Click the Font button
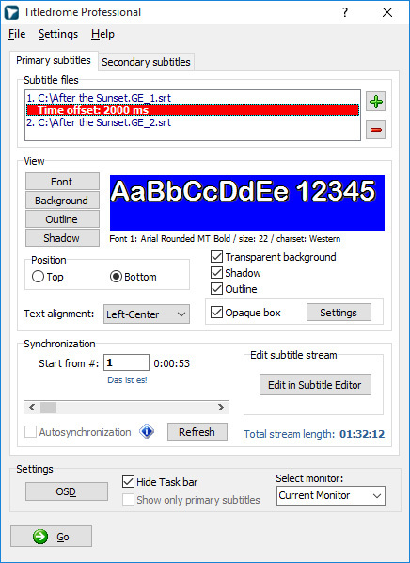Screen dimensions: 410x563 click(x=62, y=182)
